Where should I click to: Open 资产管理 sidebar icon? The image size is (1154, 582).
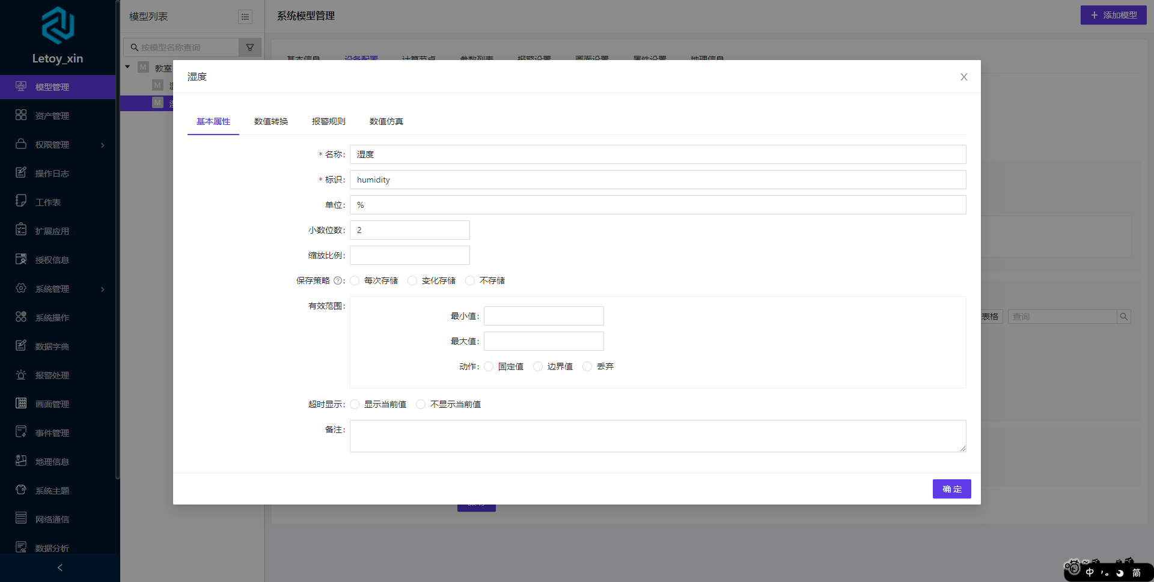click(x=21, y=115)
